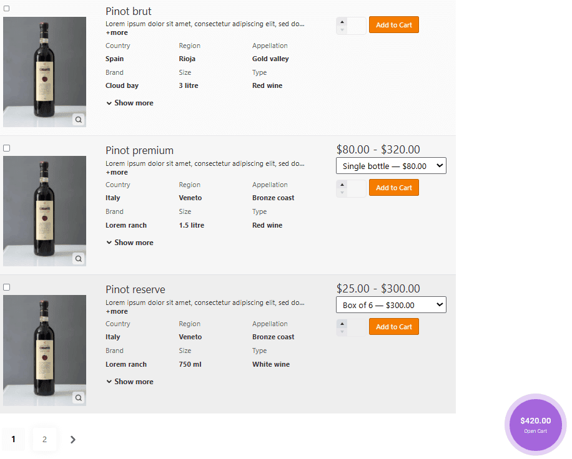Select page 1 in pagination
Screen dimensions: 572x459
[13, 440]
